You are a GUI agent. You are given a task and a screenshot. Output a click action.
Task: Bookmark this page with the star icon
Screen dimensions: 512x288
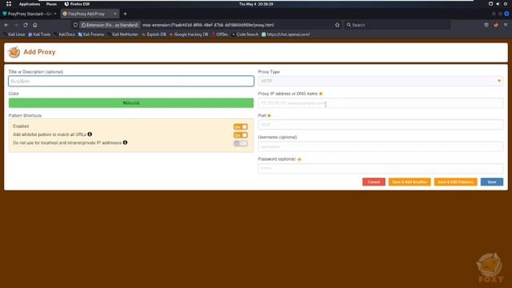tap(338, 25)
